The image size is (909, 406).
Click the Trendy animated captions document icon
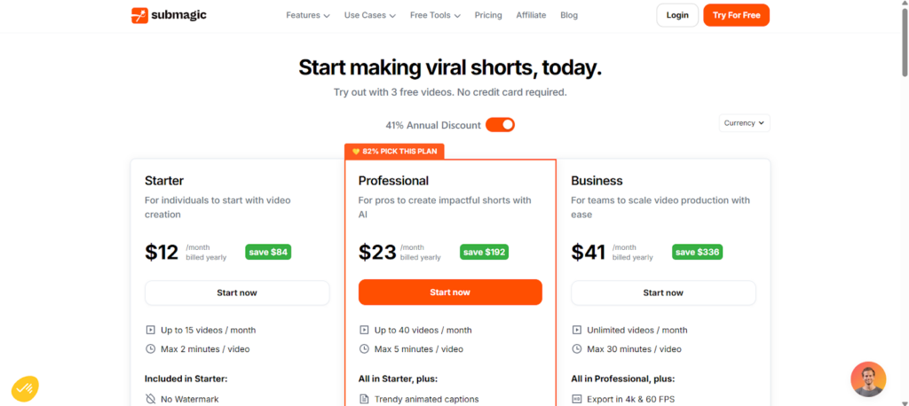click(364, 399)
